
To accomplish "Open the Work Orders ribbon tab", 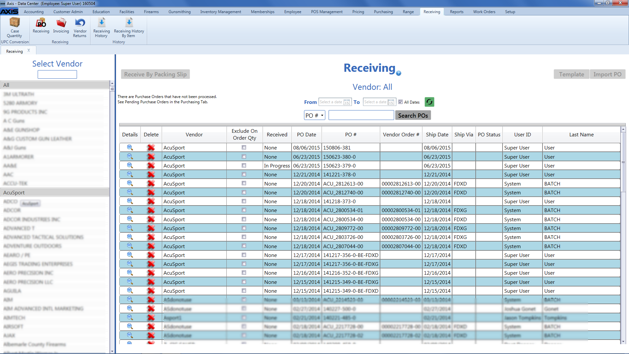I will pyautogui.click(x=484, y=12).
